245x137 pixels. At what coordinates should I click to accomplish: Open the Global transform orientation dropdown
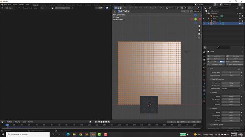coord(170,8)
